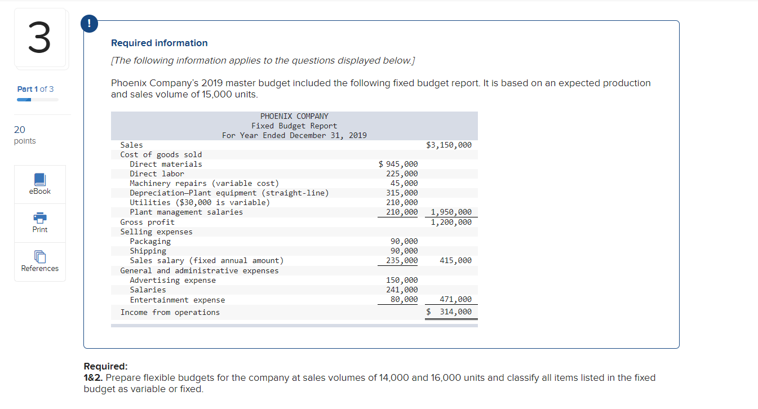The width and height of the screenshot is (758, 409).
Task: Select the Shipping row label
Action: (148, 251)
